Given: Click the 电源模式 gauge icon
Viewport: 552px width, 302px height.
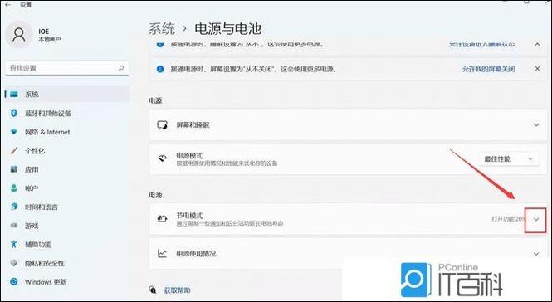Looking at the screenshot, I should point(163,158).
